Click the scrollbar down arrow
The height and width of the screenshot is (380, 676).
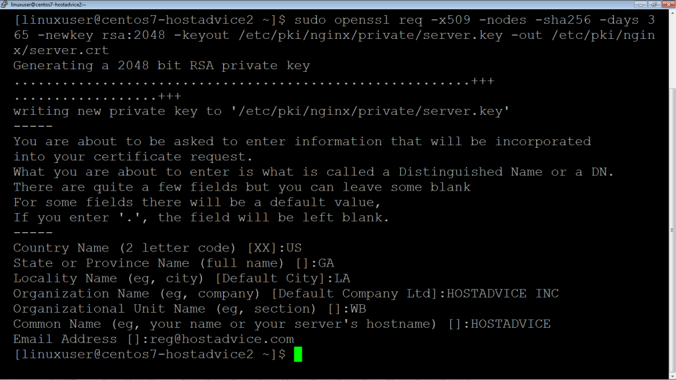[671, 374]
